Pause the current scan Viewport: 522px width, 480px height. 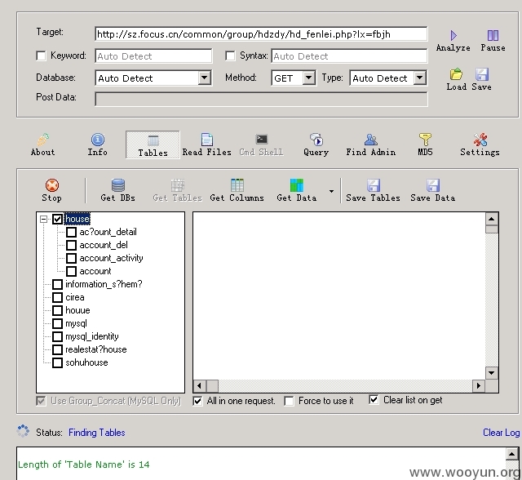pos(493,41)
